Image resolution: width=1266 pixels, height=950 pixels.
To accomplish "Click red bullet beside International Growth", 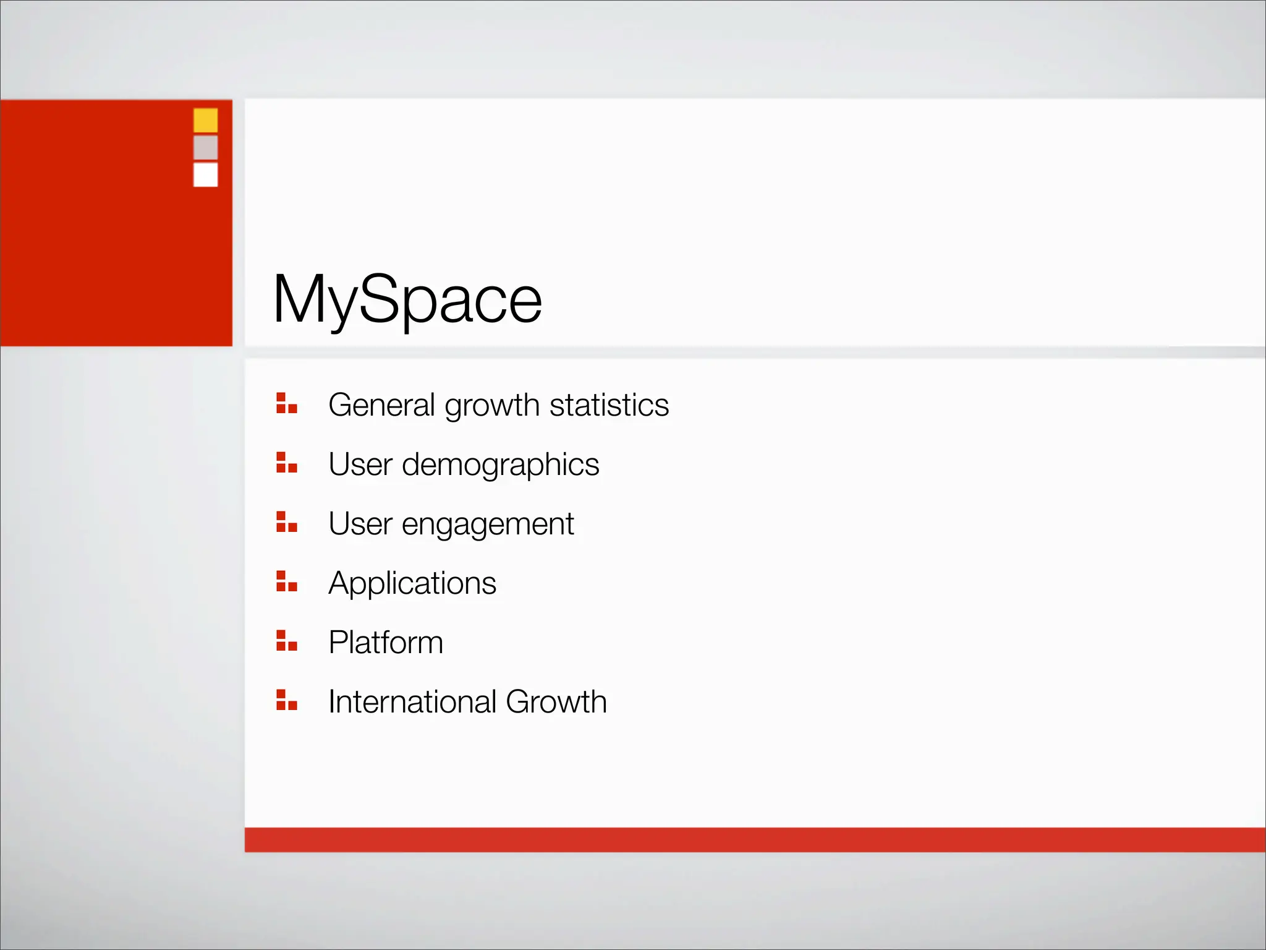I will click(x=286, y=700).
